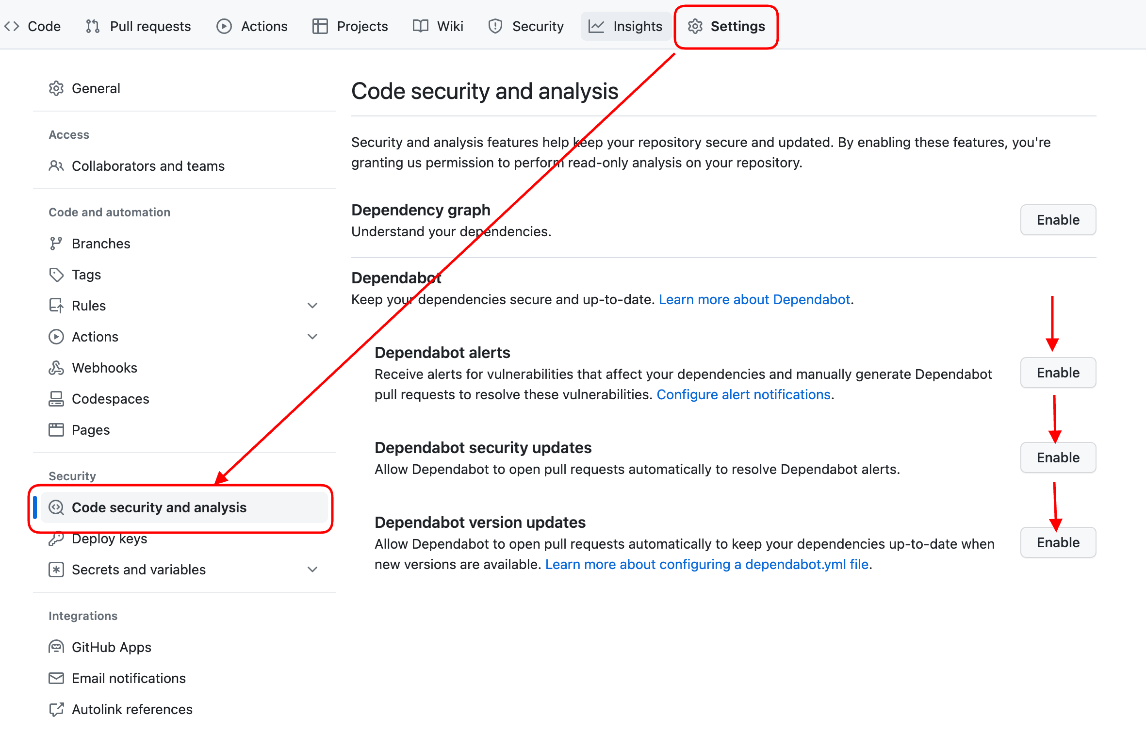Click the Wiki book icon
Screen dimensions: 1146x750
(x=421, y=26)
